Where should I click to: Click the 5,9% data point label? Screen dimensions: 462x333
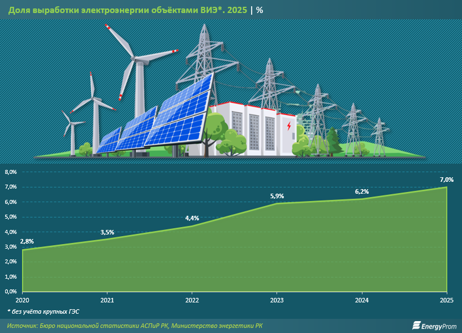point(276,196)
